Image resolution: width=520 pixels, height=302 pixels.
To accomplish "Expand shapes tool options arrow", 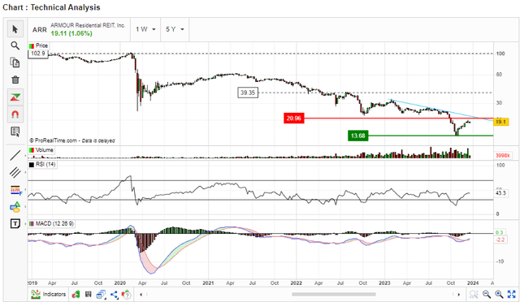I will tap(25, 207).
